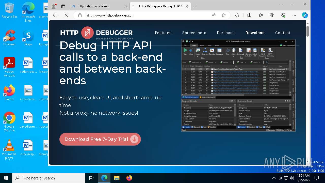Select actionsdea Word document icon
The width and height of the screenshot is (325, 183).
[28, 65]
